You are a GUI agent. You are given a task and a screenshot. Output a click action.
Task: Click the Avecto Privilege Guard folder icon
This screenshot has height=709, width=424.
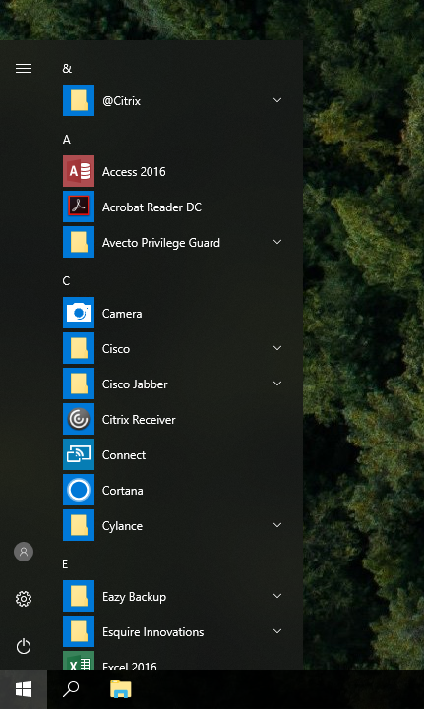(x=79, y=242)
